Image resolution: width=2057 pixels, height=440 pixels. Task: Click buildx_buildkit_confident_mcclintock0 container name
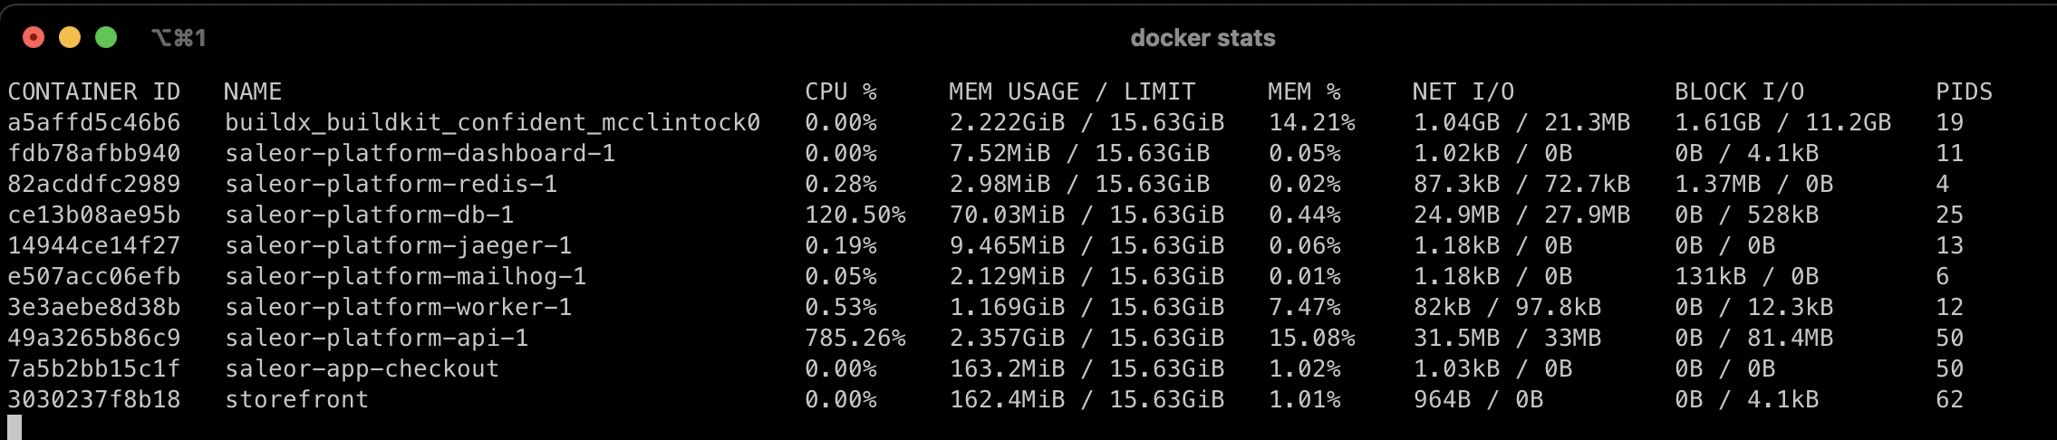pyautogui.click(x=493, y=122)
